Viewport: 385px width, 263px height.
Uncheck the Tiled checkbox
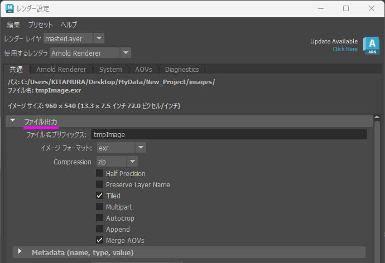pos(99,196)
